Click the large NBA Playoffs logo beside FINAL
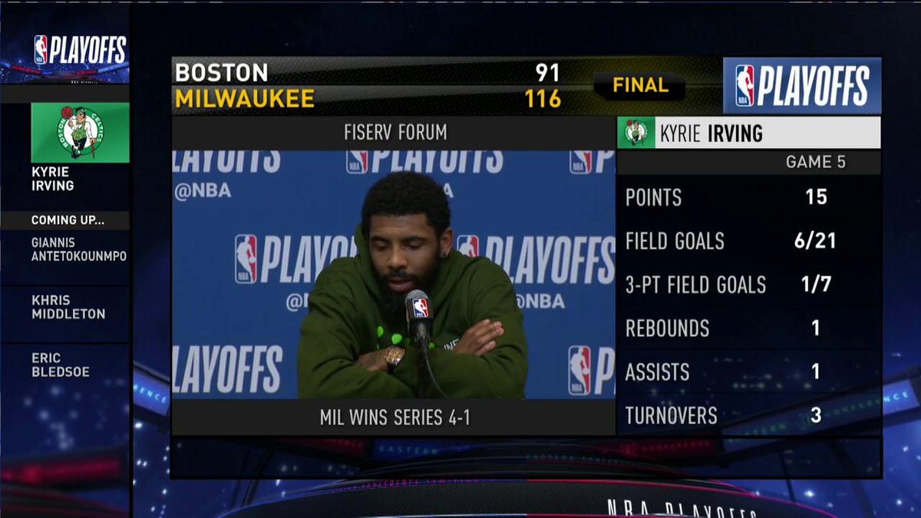 coord(802,85)
